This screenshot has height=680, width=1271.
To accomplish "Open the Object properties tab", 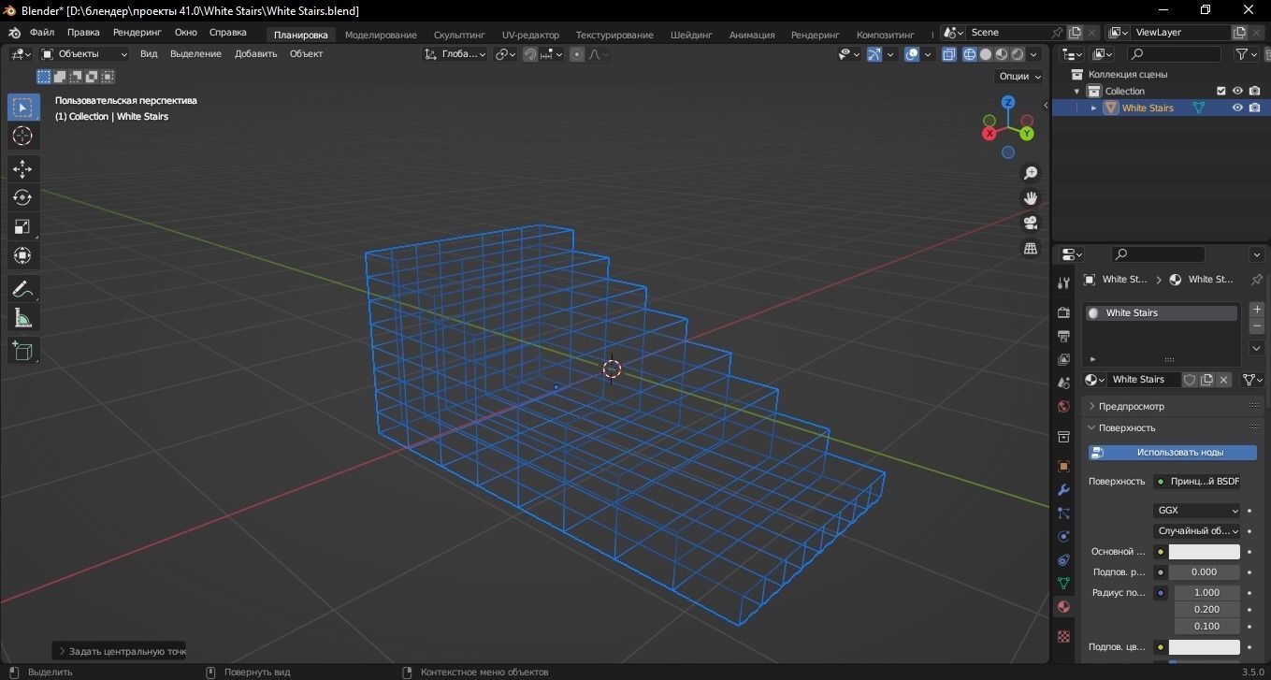I will [x=1063, y=466].
